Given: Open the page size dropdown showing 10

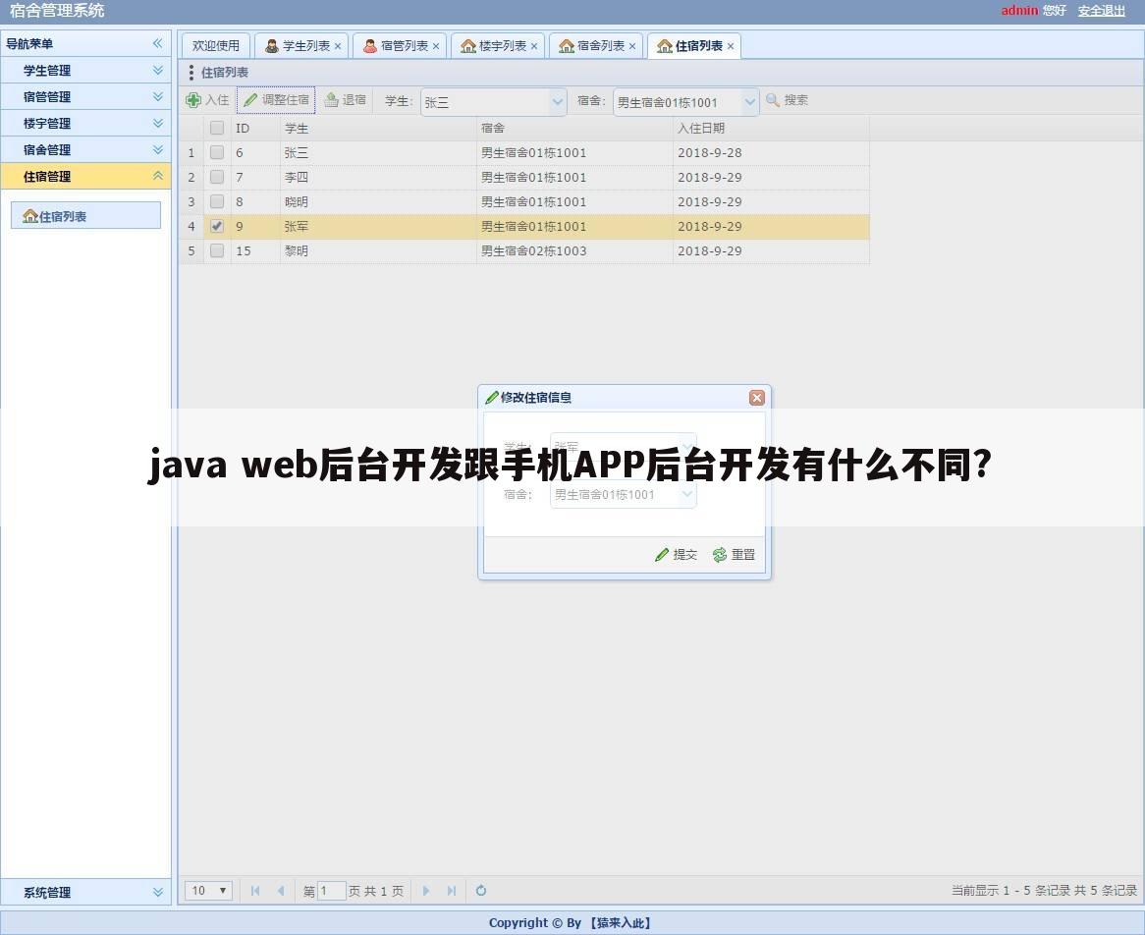Looking at the screenshot, I should point(209,891).
